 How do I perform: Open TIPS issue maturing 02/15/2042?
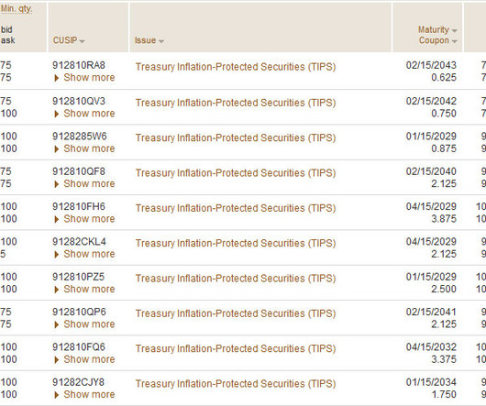tap(236, 103)
